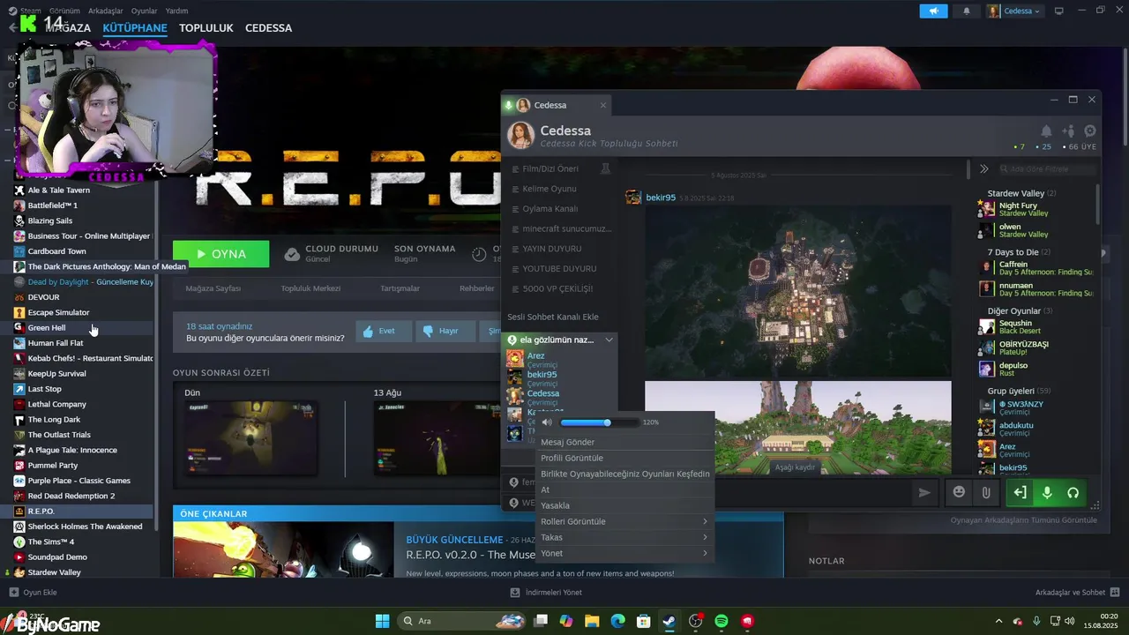Click the flask icon beside Film/Dizi Öneri
Image resolution: width=1129 pixels, height=635 pixels.
605,168
